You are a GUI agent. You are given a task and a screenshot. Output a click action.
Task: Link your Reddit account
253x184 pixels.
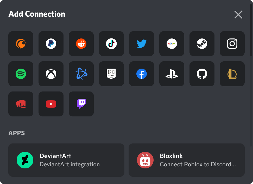[x=81, y=44]
